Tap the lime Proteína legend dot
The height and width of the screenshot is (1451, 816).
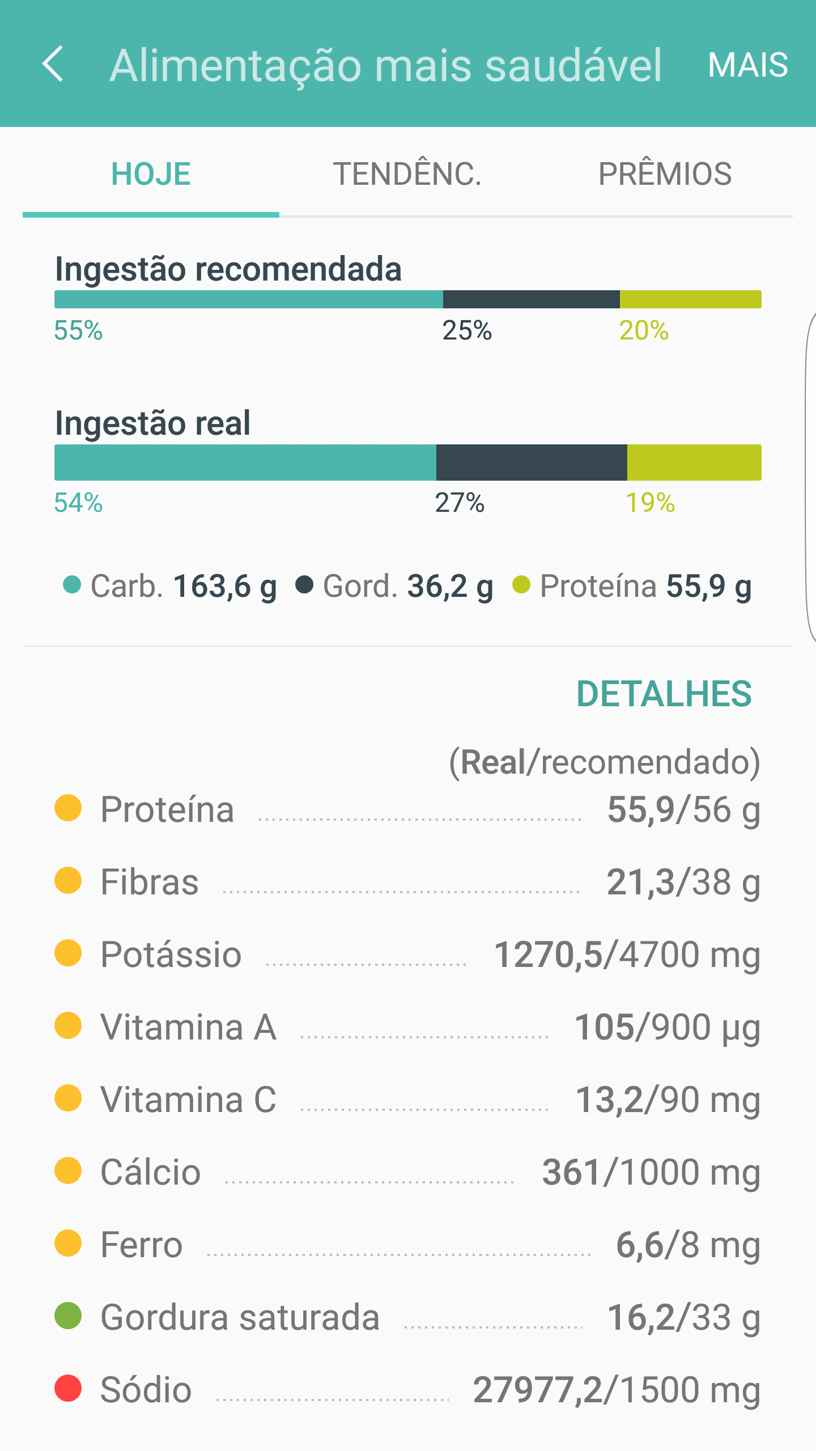521,584
